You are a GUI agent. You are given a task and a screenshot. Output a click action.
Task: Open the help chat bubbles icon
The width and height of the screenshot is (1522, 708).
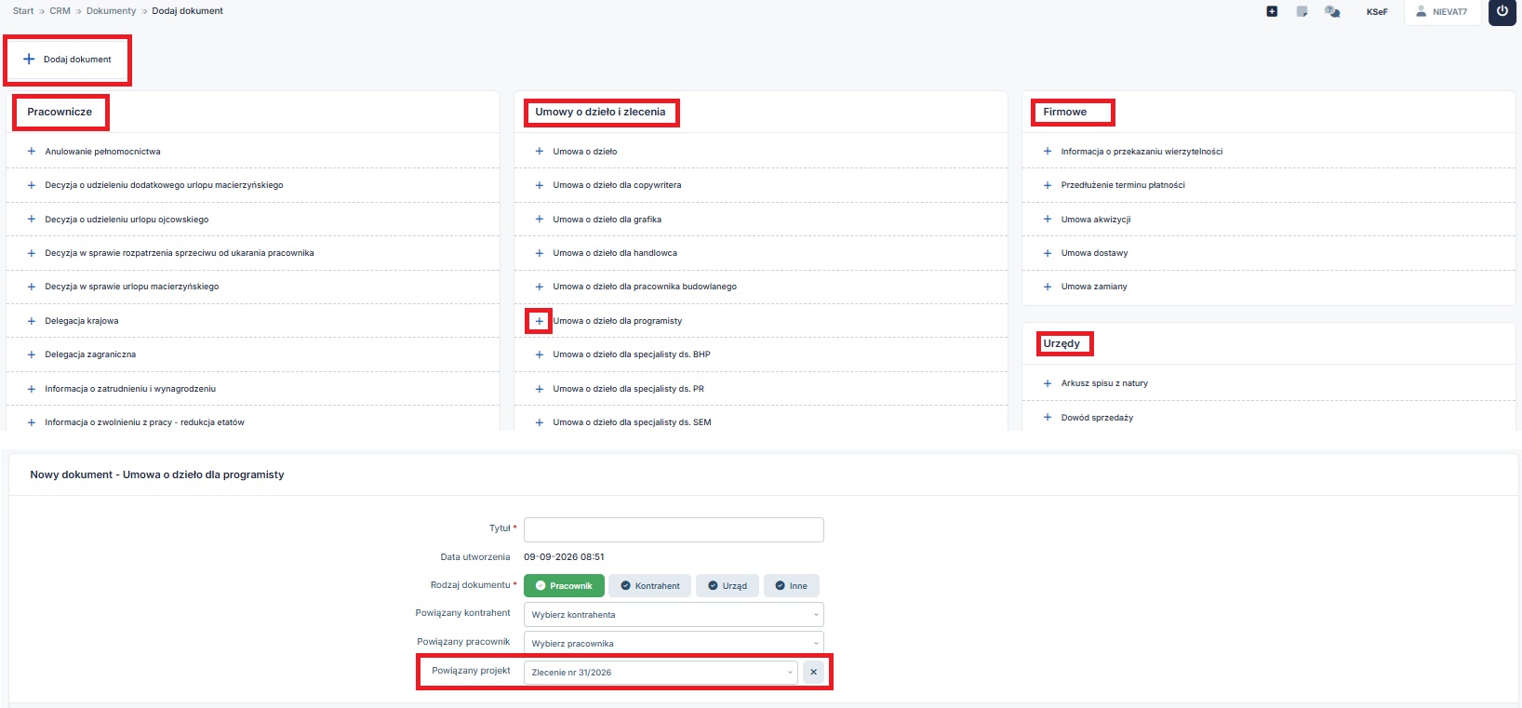[x=1332, y=11]
